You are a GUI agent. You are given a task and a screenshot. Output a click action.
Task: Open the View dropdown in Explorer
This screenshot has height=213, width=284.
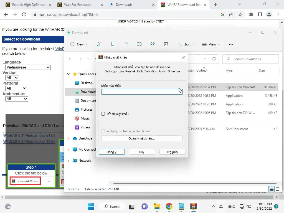pyautogui.click(x=211, y=44)
